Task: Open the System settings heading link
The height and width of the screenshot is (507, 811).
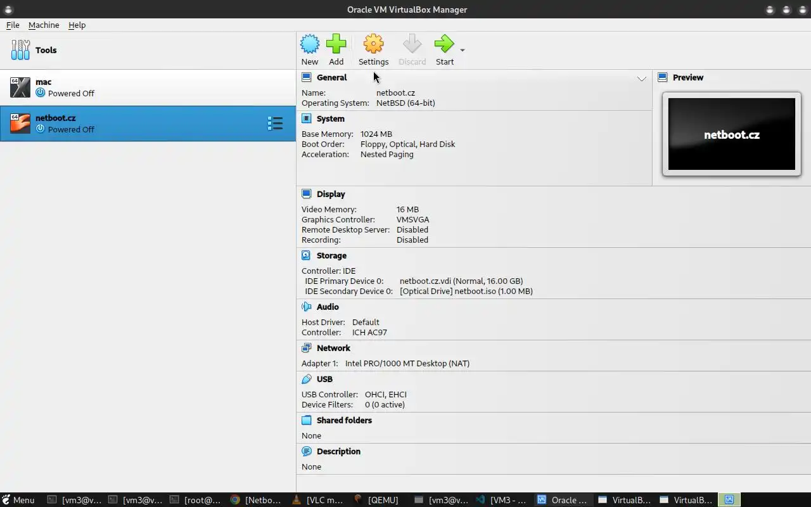Action: coord(331,119)
